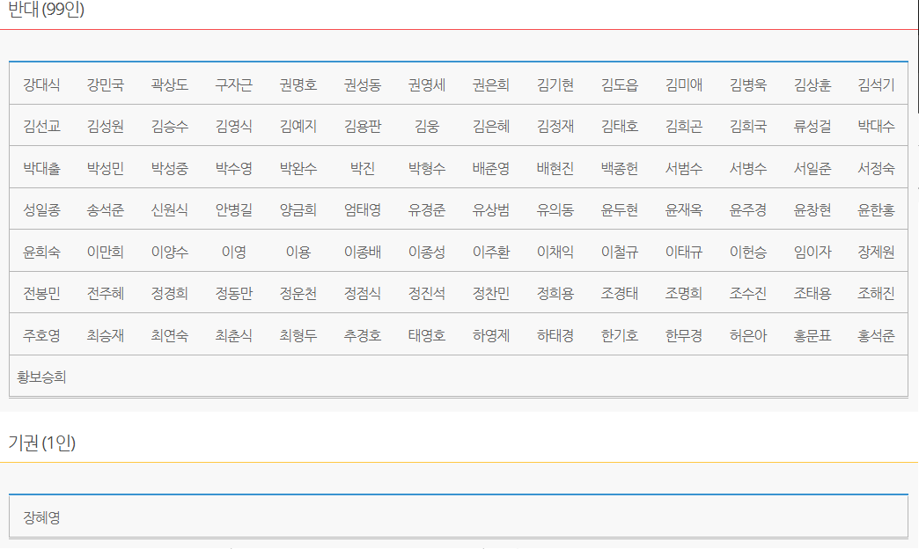The image size is (919, 549).
Task: Click on the name 박진
Action: point(363,169)
